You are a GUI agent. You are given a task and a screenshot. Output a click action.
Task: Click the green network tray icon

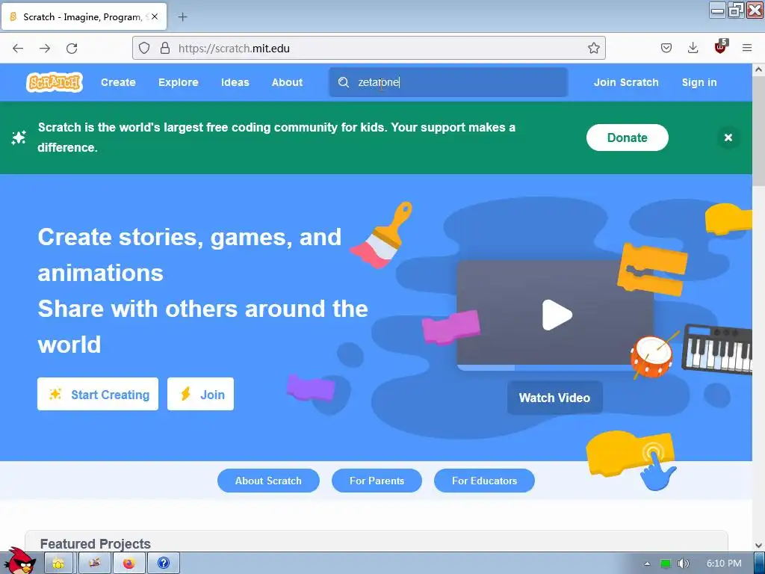666,564
